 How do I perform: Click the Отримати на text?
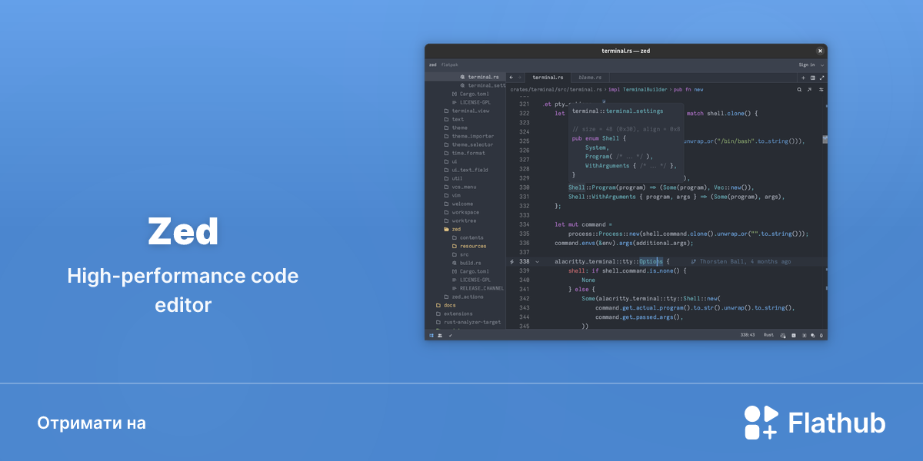coord(92,423)
